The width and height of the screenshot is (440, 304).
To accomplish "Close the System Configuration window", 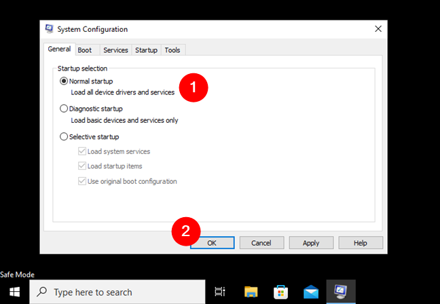I will [378, 29].
